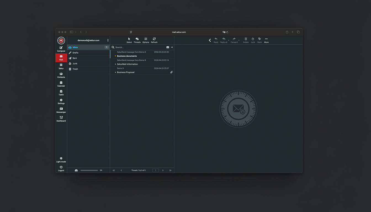Click the browser Share icon
The height and width of the screenshot is (212, 371).
tap(287, 32)
